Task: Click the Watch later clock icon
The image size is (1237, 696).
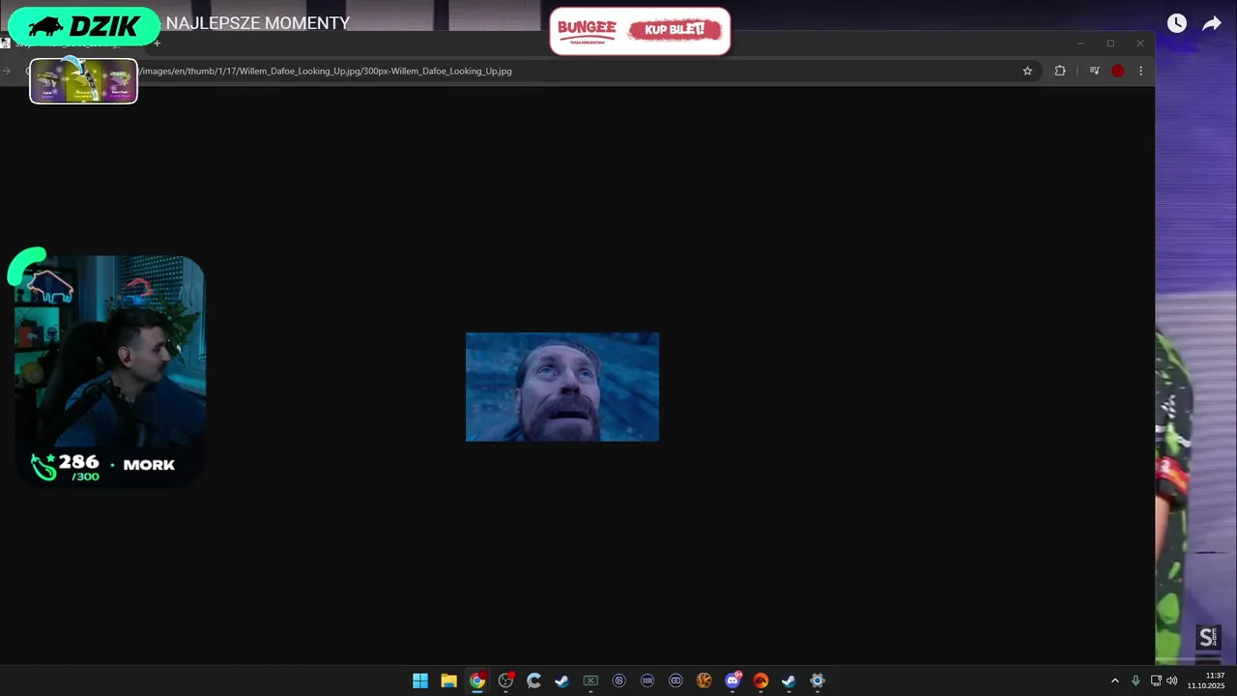Action: tap(1176, 23)
